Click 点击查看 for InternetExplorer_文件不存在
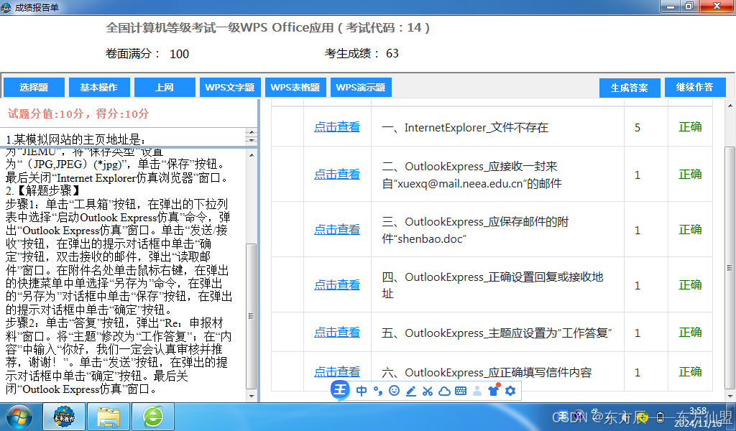This screenshot has width=736, height=431. click(337, 127)
